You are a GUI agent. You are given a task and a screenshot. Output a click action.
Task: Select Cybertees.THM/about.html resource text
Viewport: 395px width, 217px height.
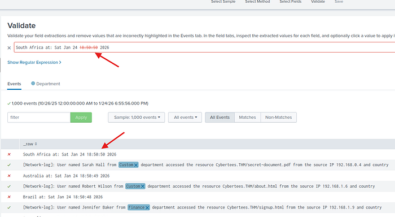pos(249,186)
